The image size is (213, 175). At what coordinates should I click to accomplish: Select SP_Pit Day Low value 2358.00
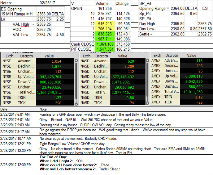click(177, 29)
